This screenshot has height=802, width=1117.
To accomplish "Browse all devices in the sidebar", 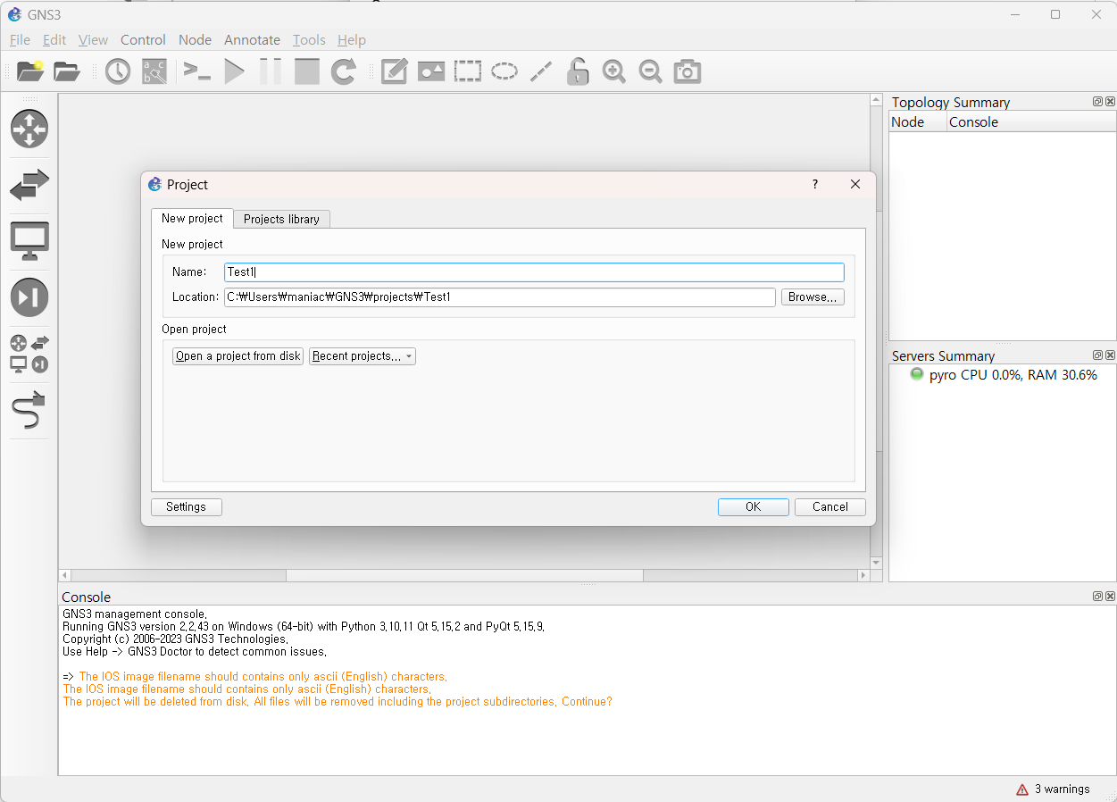I will tap(29, 354).
